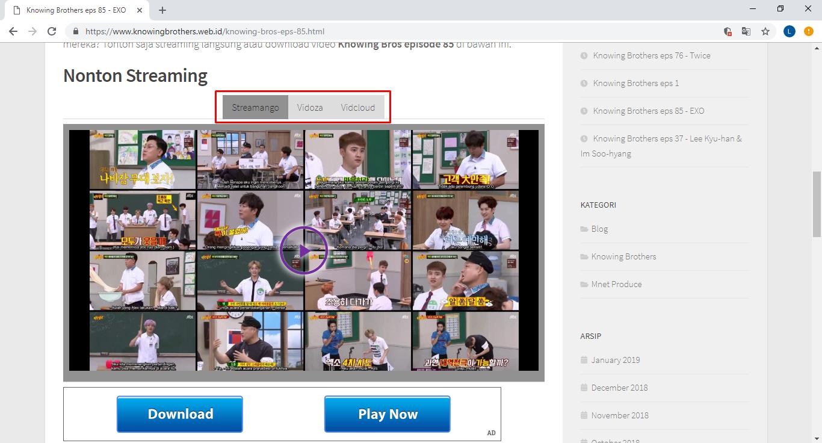Click the calendar icon beside December 2018
This screenshot has width=822, height=443.
[x=584, y=388]
